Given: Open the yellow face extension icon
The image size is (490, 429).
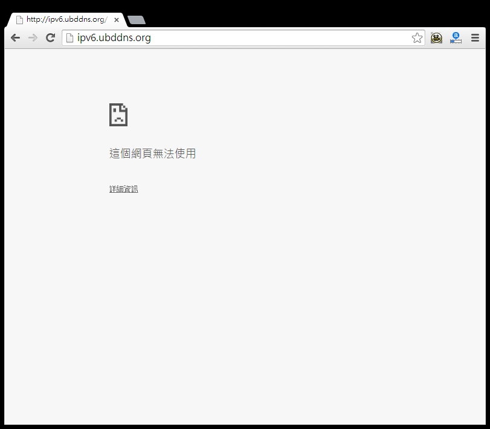Looking at the screenshot, I should [436, 38].
